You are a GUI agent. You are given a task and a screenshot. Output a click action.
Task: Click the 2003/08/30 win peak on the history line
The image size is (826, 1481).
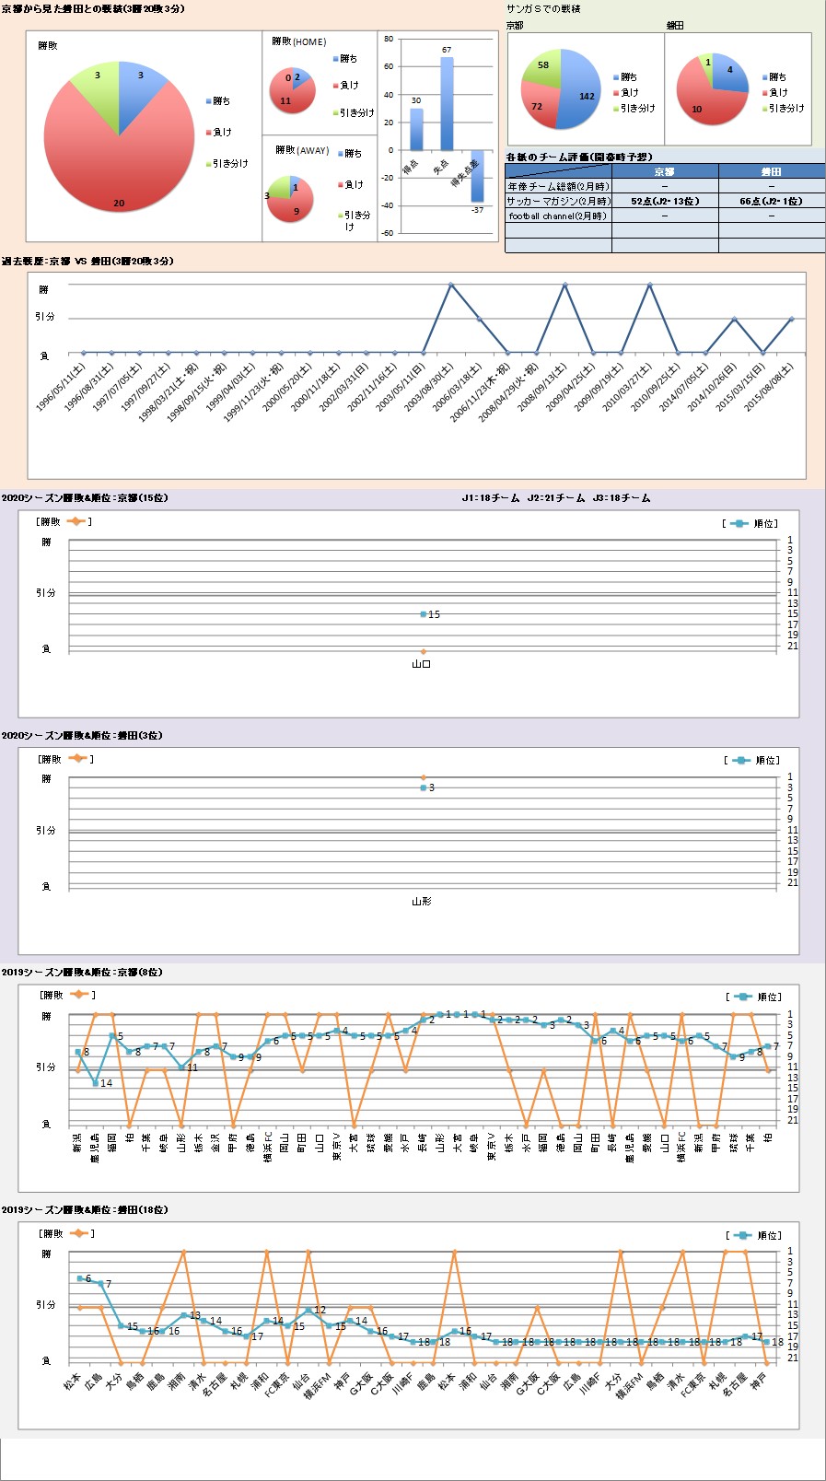[x=451, y=285]
